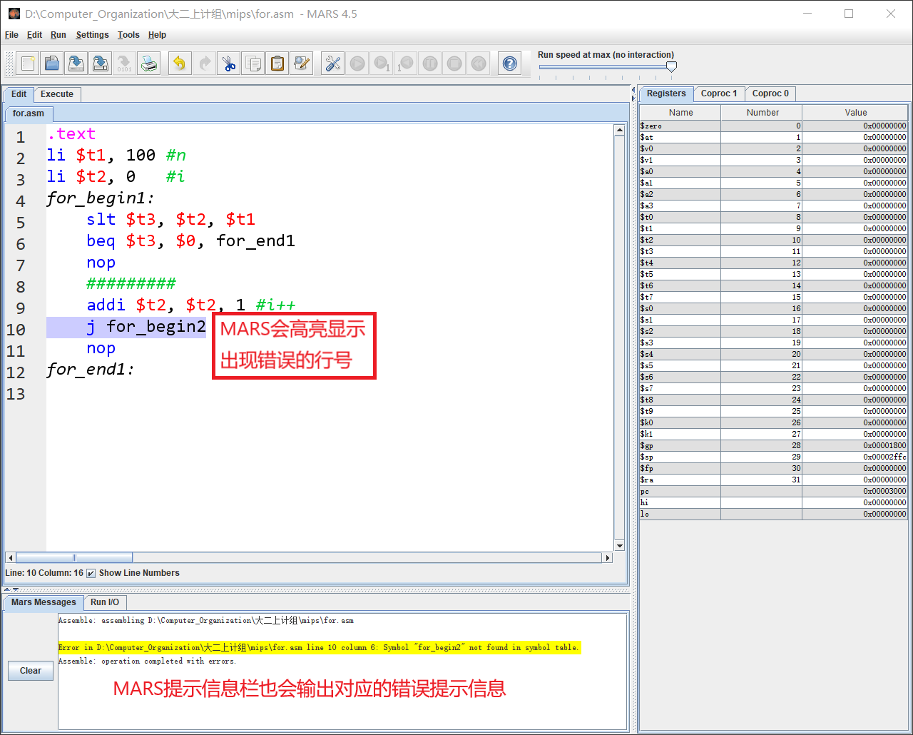Image resolution: width=913 pixels, height=735 pixels.
Task: Open Help with the blue question icon
Action: pos(510,64)
